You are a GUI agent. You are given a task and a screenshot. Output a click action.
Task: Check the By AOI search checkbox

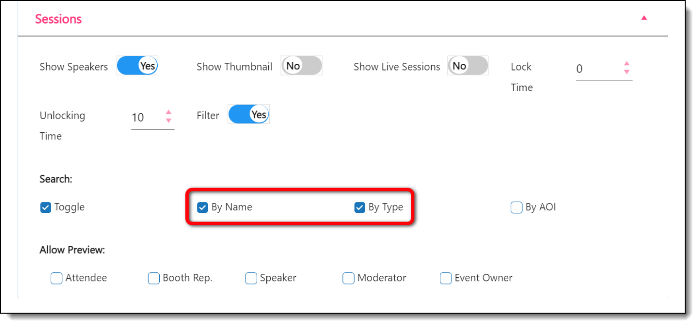516,207
